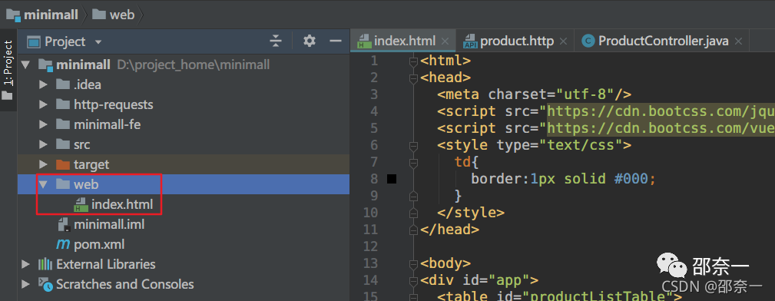The width and height of the screenshot is (775, 301).
Task: Expand the .idea folder
Action: (43, 84)
